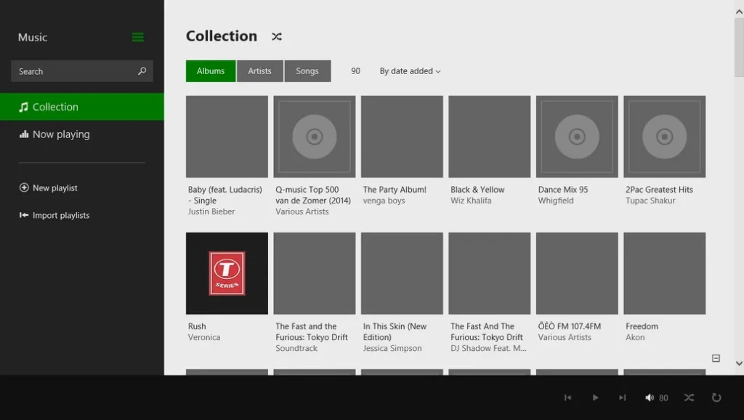Open the Baby (feat. Ludacris) album cover

tap(227, 137)
